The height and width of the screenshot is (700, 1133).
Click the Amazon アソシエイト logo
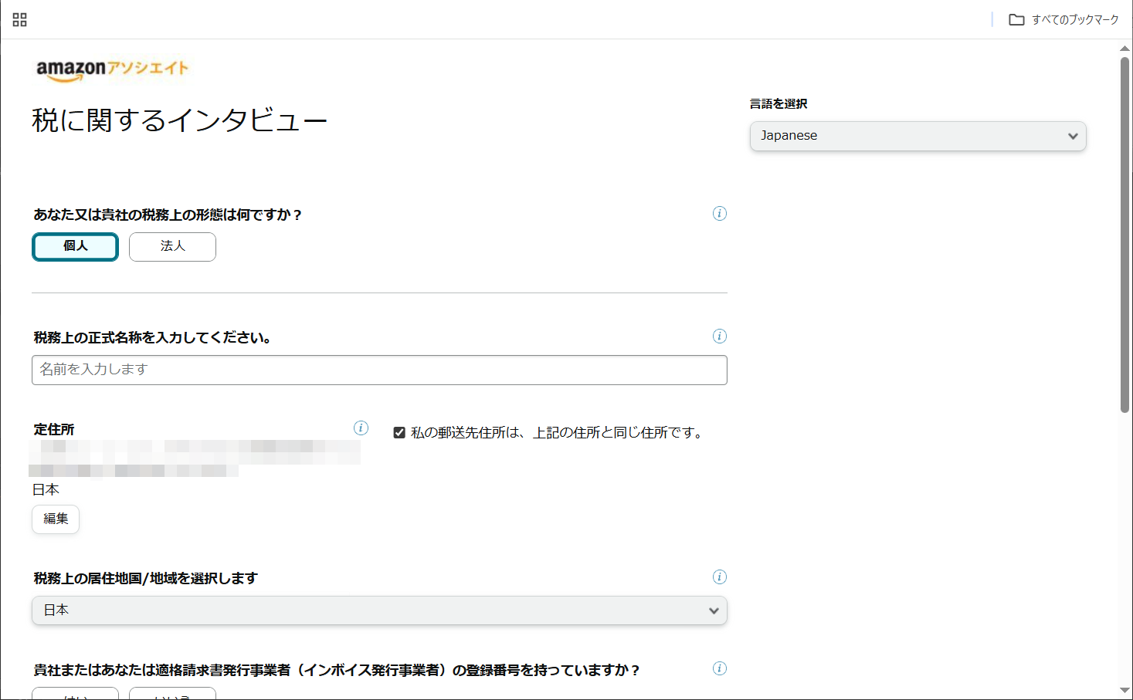[112, 69]
